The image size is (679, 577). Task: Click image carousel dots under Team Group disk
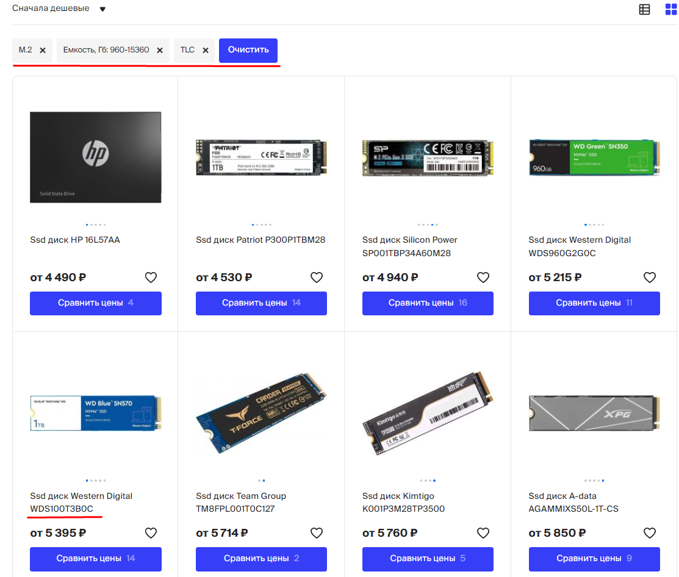(261, 481)
